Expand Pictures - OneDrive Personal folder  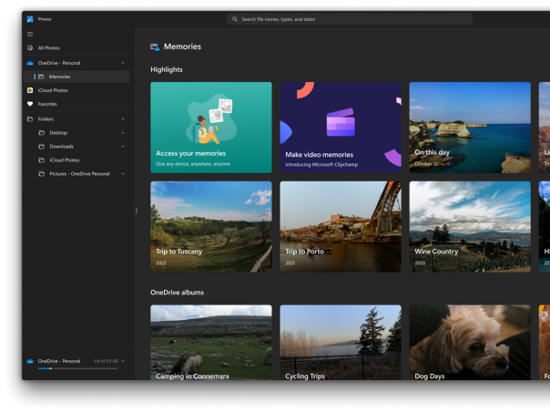click(x=123, y=173)
